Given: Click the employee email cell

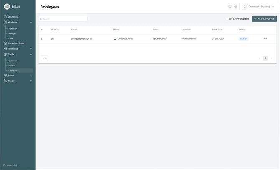Looking at the screenshot, I should pyautogui.click(x=82, y=39).
